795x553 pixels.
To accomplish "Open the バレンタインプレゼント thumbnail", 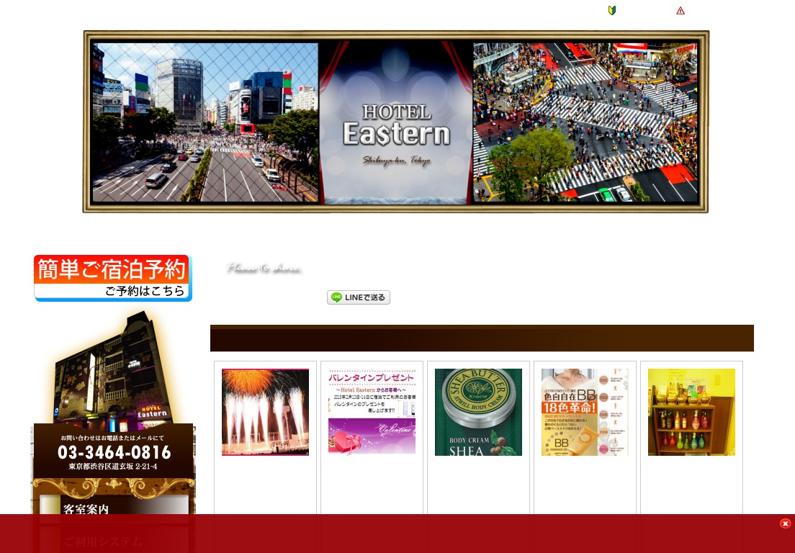I will (x=372, y=412).
